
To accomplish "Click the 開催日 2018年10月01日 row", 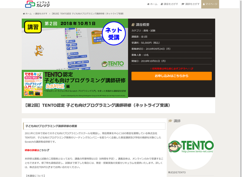I will (x=172, y=61).
